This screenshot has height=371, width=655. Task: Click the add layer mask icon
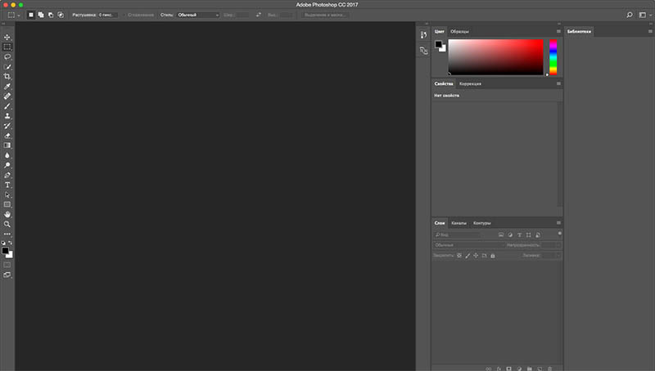(x=508, y=369)
